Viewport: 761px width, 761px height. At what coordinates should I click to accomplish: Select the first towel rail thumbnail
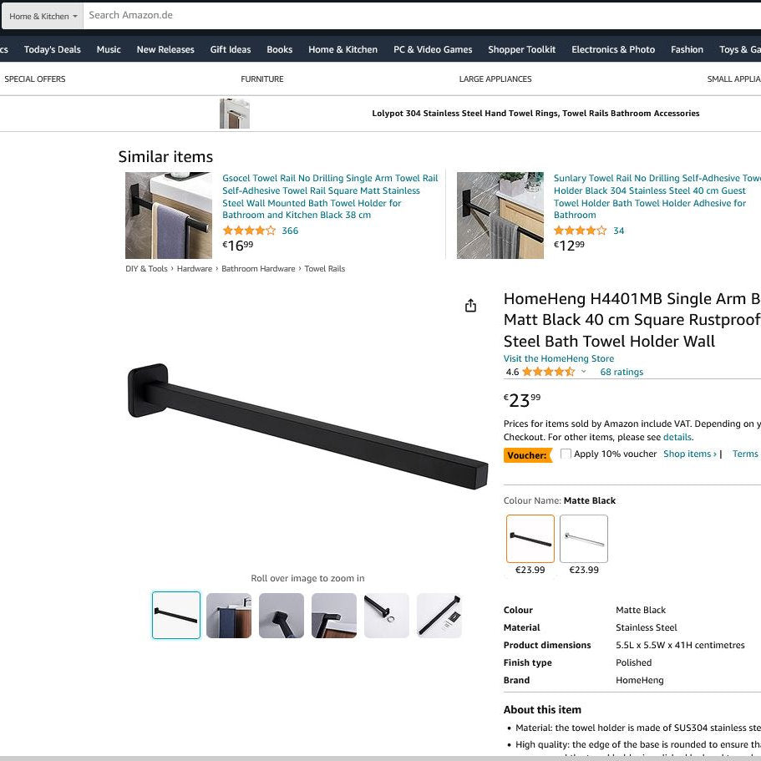(176, 615)
